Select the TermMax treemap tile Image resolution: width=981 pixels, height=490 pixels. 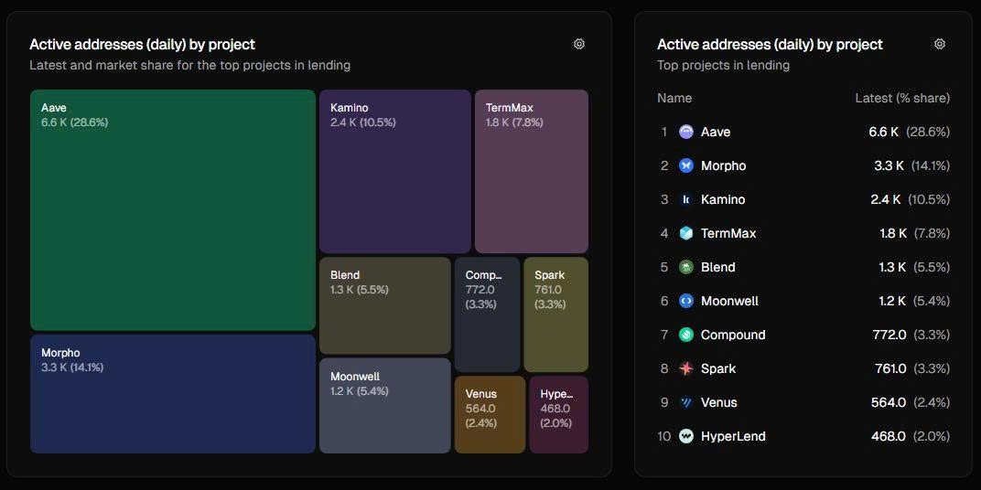[531, 171]
